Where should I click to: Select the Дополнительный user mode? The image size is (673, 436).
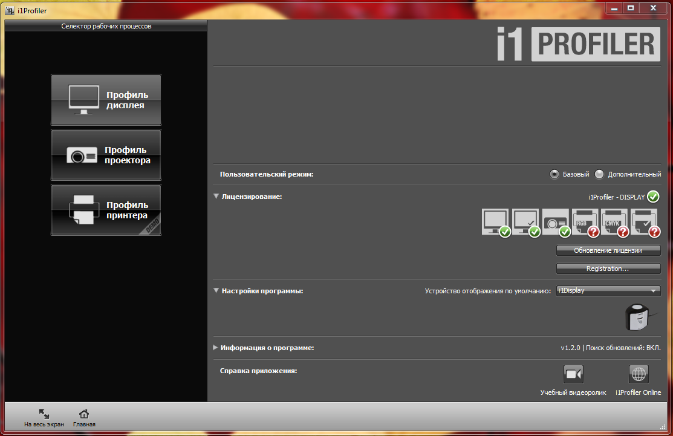[x=599, y=174]
